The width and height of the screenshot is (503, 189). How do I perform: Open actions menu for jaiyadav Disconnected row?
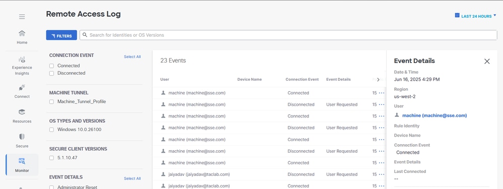tap(382, 174)
